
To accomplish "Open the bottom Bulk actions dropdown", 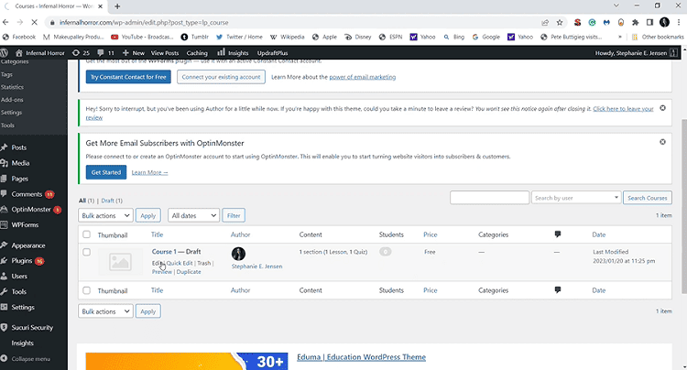I will [105, 311].
